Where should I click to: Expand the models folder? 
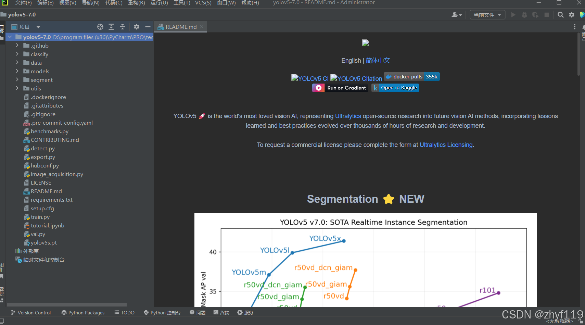click(x=17, y=71)
